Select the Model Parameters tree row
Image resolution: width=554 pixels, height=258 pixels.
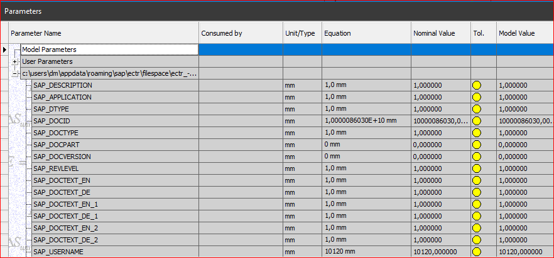pyautogui.click(x=49, y=49)
